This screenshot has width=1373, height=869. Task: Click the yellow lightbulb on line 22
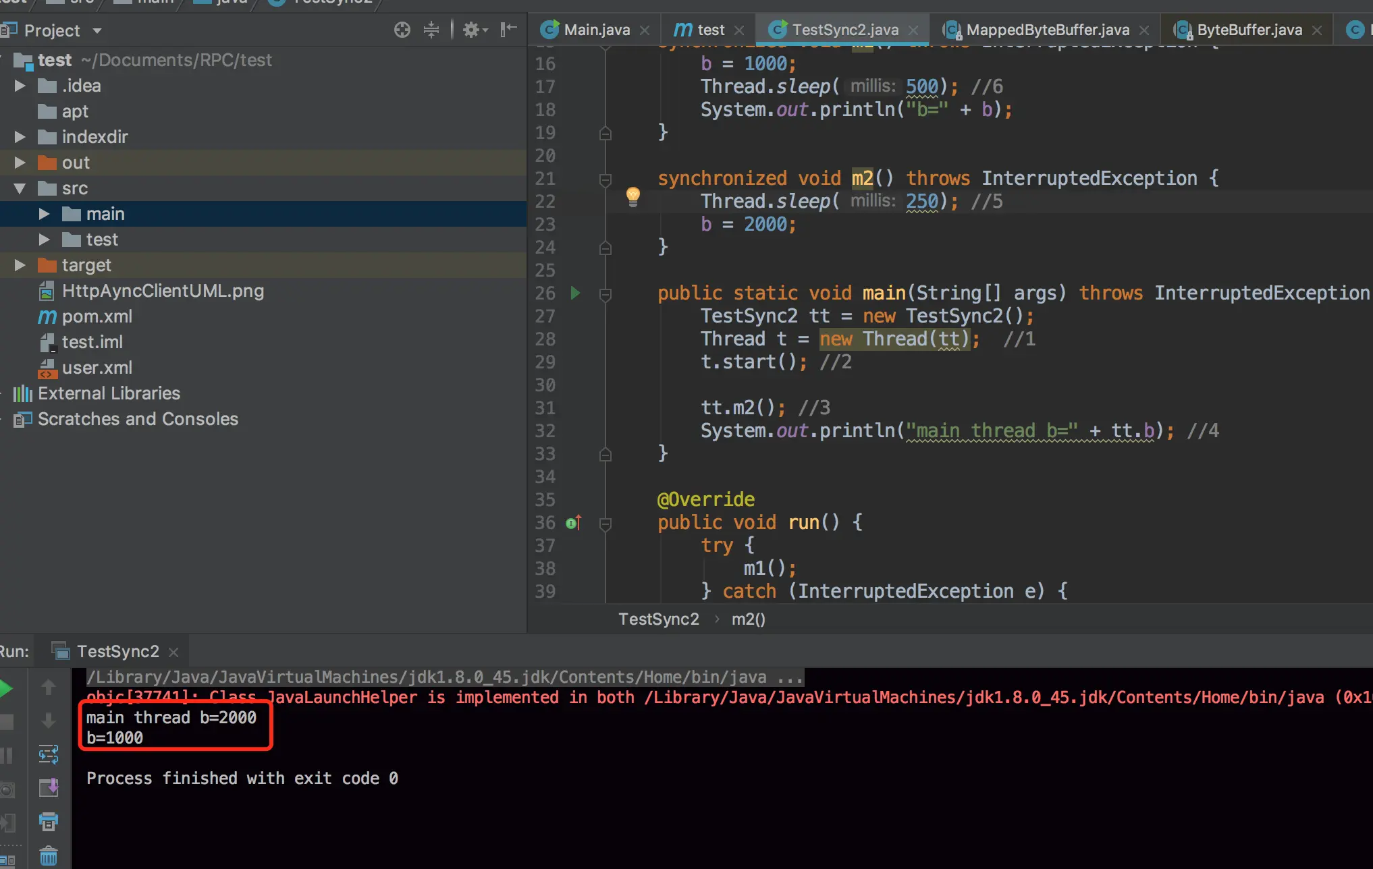pos(632,196)
